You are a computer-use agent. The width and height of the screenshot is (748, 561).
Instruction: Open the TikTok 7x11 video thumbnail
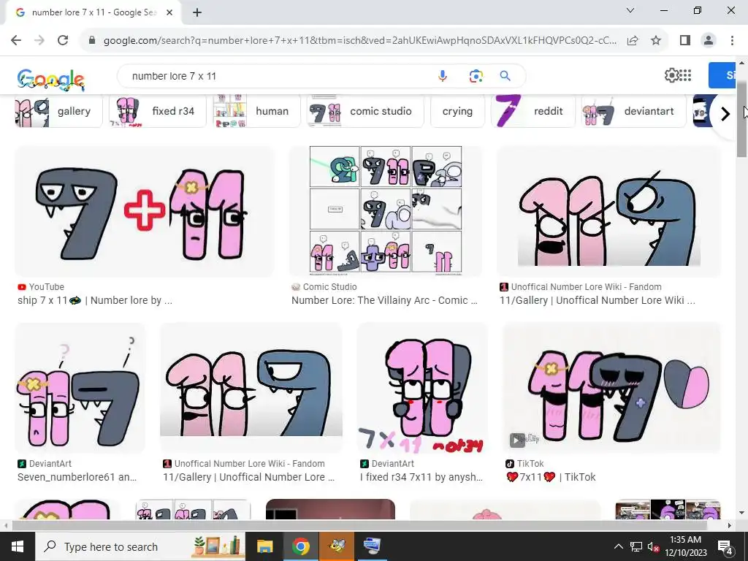611,389
